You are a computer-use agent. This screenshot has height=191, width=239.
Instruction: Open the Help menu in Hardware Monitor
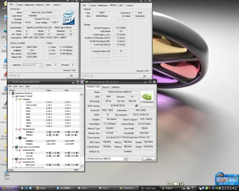28,86
